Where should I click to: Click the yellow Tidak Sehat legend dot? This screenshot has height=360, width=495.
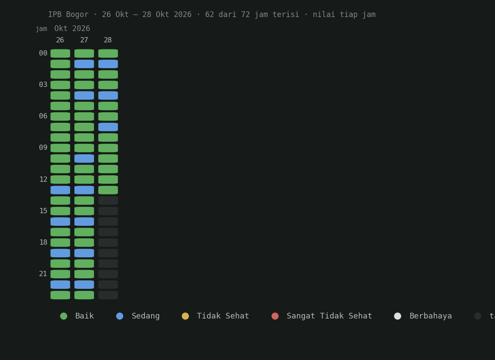click(185, 316)
